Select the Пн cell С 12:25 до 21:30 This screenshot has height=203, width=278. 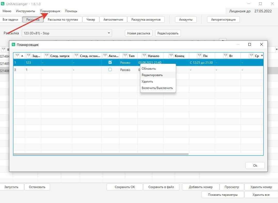pyautogui.click(x=202, y=62)
